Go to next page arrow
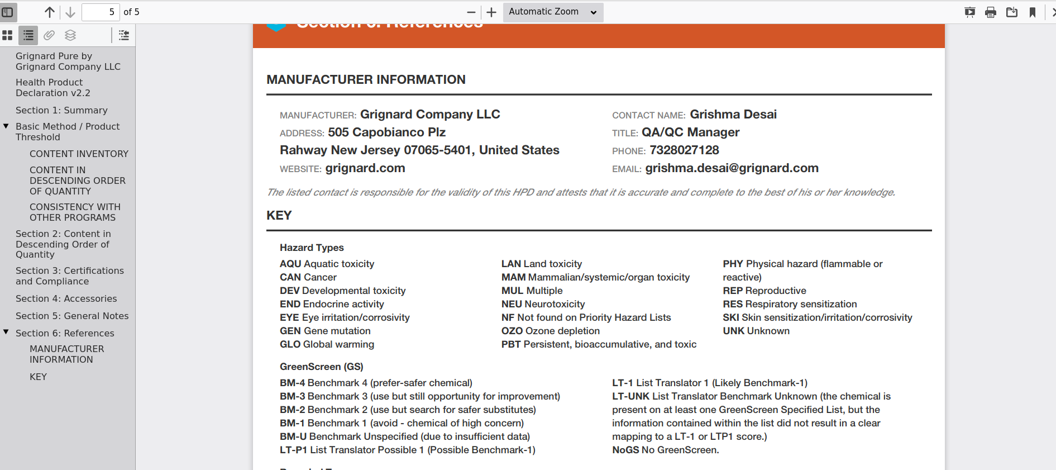Screen dimensions: 1056x470 click(x=70, y=12)
